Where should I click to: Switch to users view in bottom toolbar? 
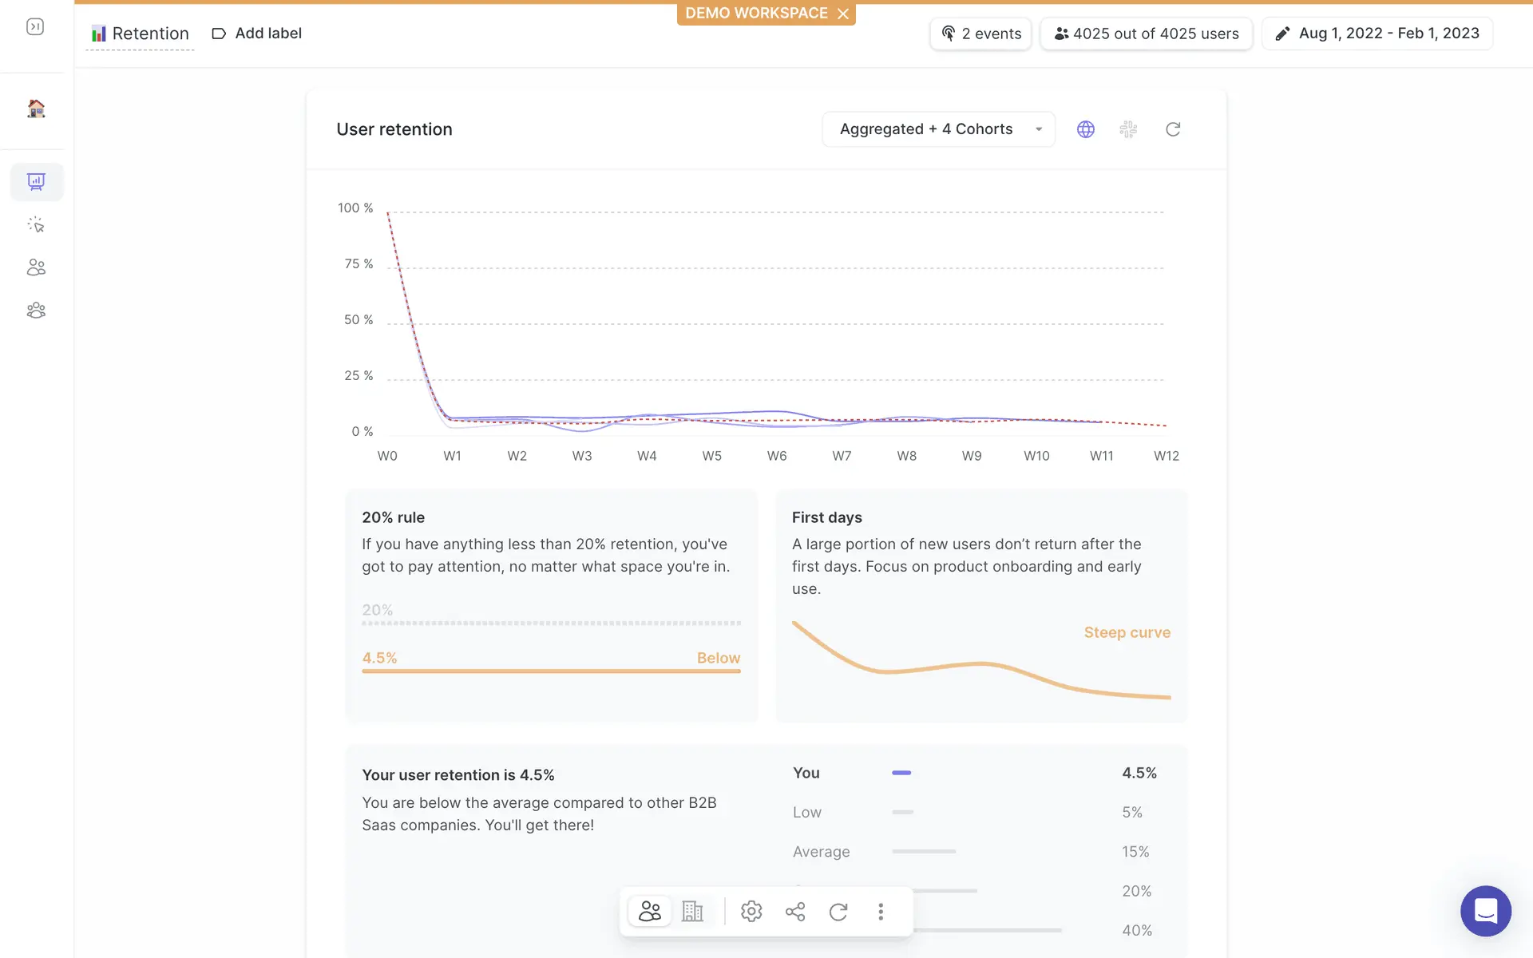coord(650,912)
